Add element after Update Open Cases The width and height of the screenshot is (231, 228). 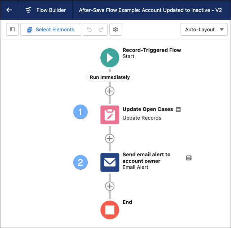pyautogui.click(x=110, y=138)
